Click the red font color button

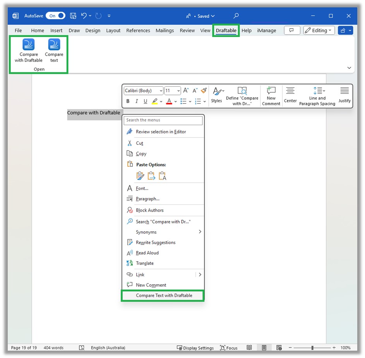point(169,102)
